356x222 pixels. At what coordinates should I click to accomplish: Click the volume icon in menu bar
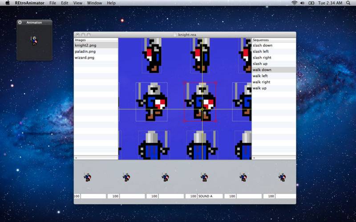coord(302,3)
